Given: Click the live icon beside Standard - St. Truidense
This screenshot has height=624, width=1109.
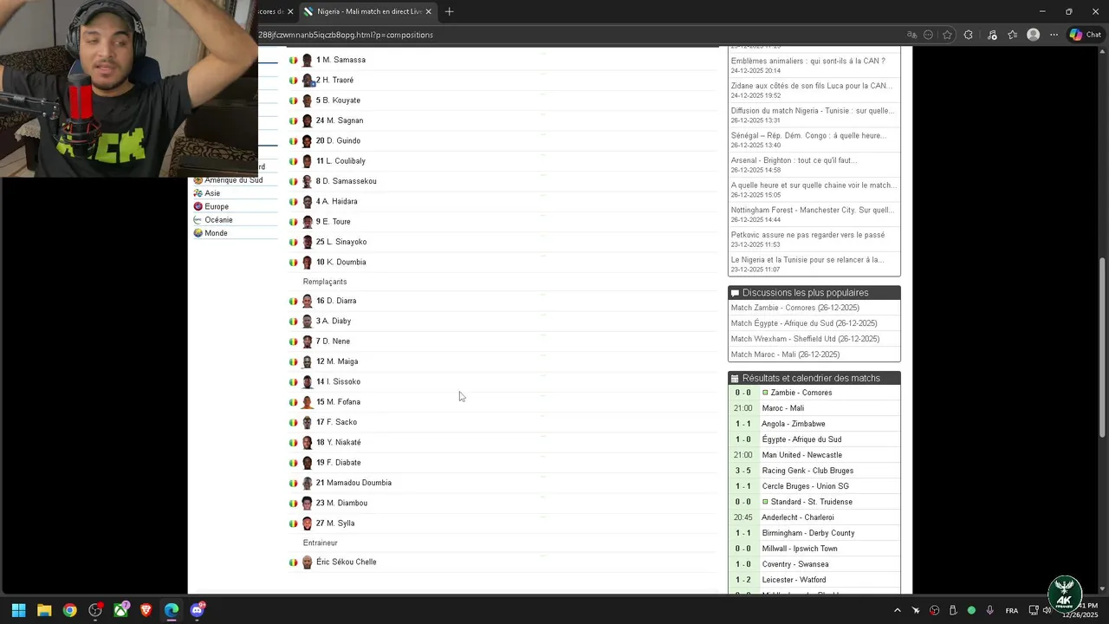Looking at the screenshot, I should (x=765, y=502).
